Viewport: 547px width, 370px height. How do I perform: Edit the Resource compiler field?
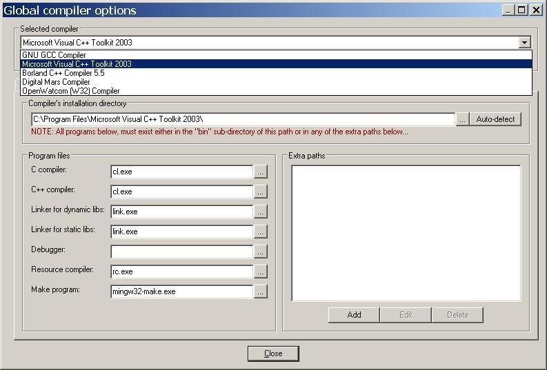coord(181,271)
